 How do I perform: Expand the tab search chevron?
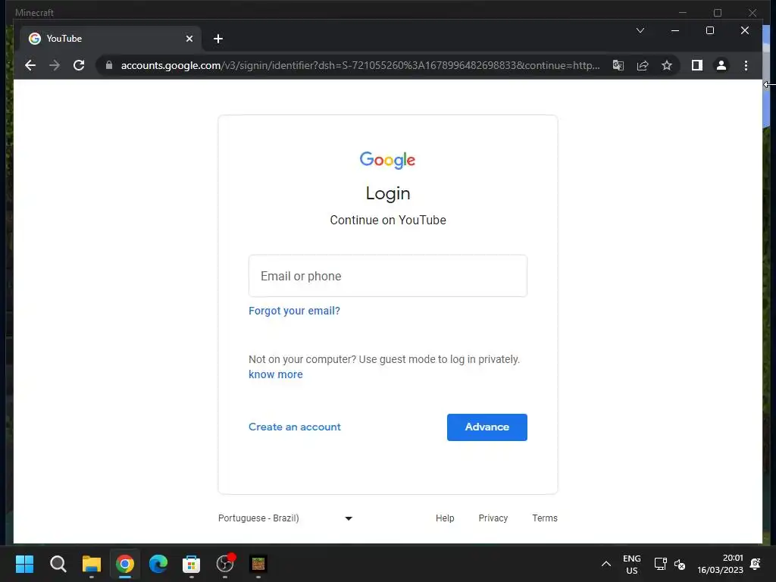640,30
